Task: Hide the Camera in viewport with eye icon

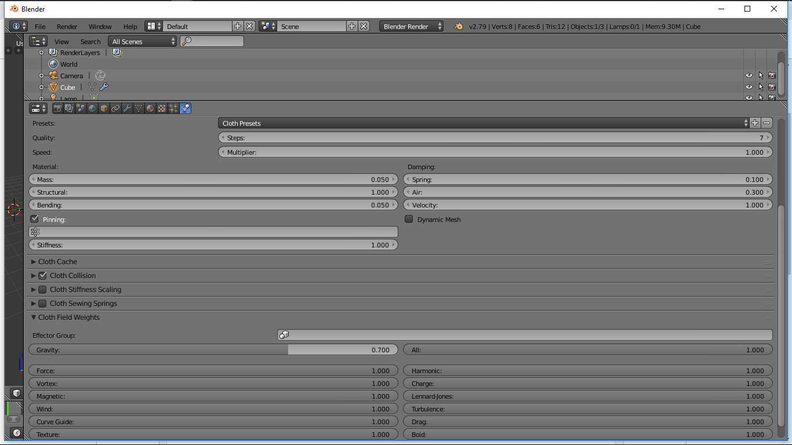Action: [x=749, y=75]
